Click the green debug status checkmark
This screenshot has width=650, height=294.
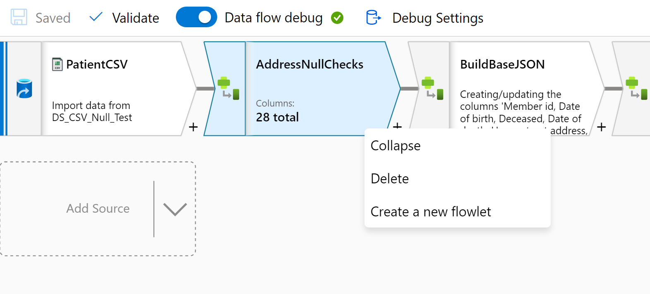point(337,18)
